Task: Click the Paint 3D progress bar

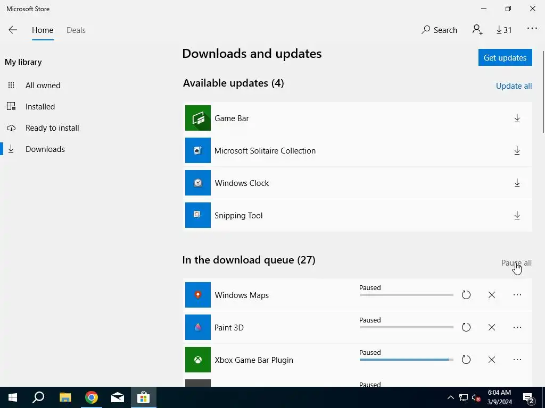Action: coord(406,327)
